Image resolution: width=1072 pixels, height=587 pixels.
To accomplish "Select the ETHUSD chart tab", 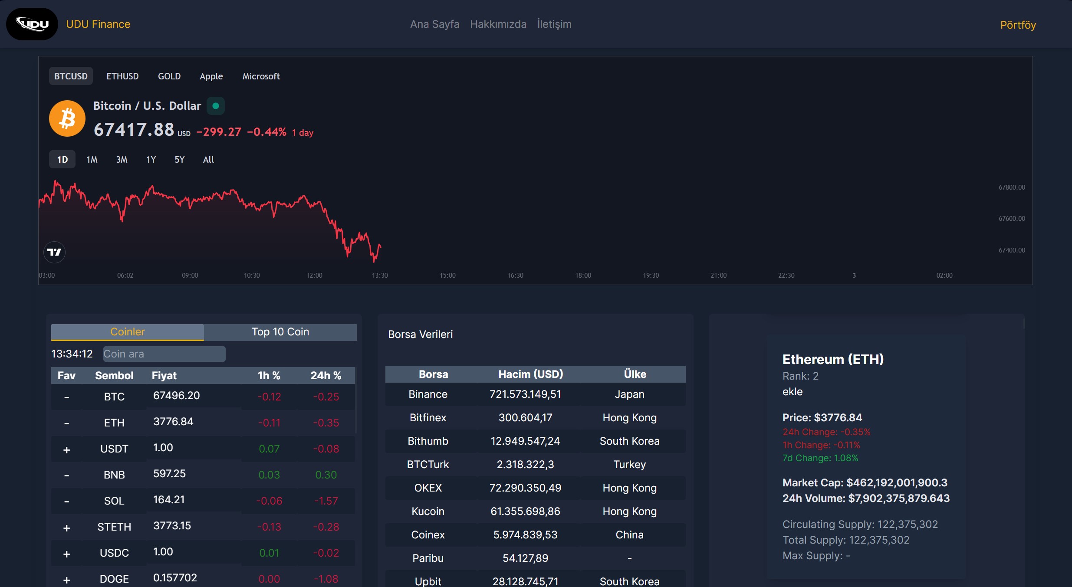I will [122, 76].
